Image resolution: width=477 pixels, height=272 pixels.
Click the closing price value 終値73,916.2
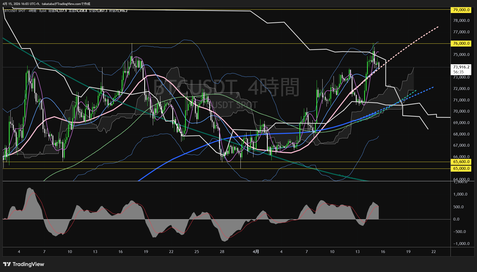[x=118, y=11]
